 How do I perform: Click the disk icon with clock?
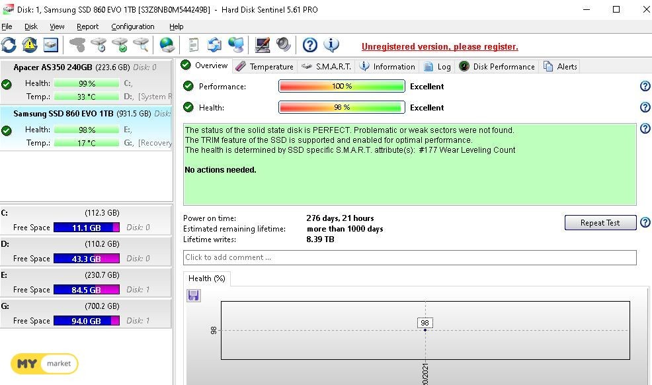(x=99, y=45)
